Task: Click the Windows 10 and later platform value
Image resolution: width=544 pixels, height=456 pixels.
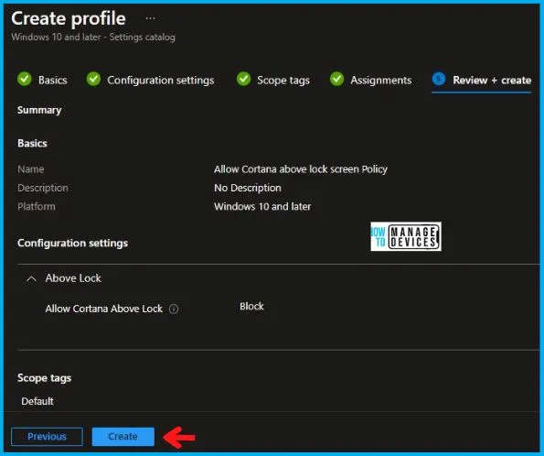Action: pos(262,207)
